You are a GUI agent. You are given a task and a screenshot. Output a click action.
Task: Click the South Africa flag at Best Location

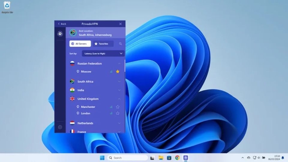coord(73,33)
